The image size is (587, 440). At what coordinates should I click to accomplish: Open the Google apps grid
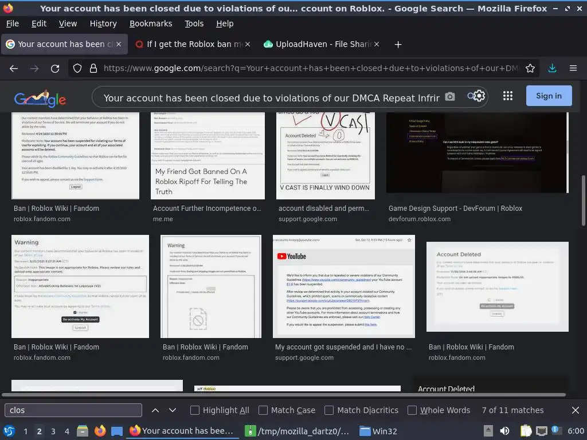click(508, 96)
